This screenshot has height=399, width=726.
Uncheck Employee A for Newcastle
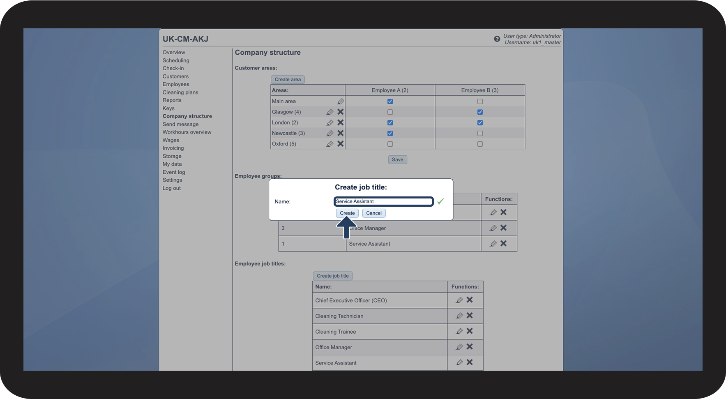pyautogui.click(x=390, y=134)
